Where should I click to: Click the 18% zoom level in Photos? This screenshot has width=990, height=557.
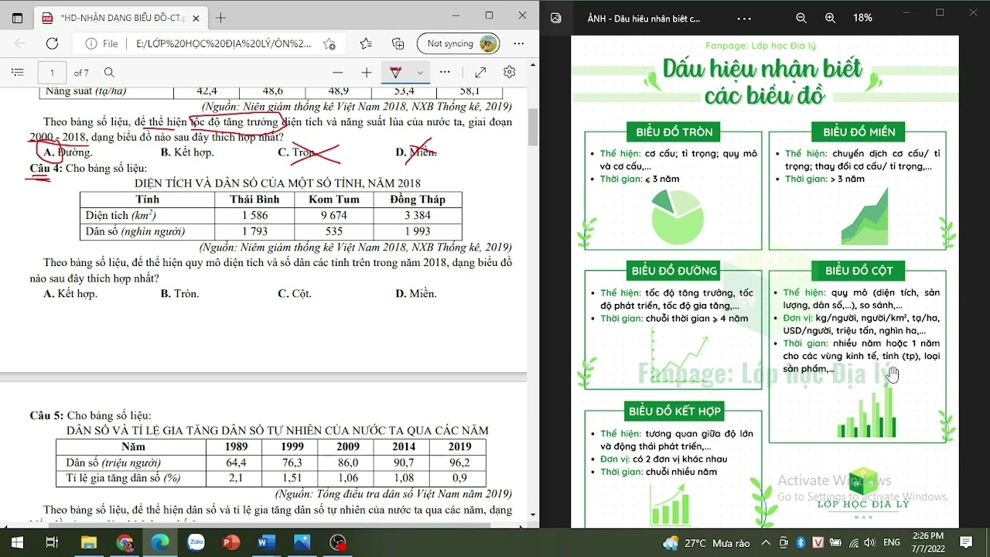point(862,18)
